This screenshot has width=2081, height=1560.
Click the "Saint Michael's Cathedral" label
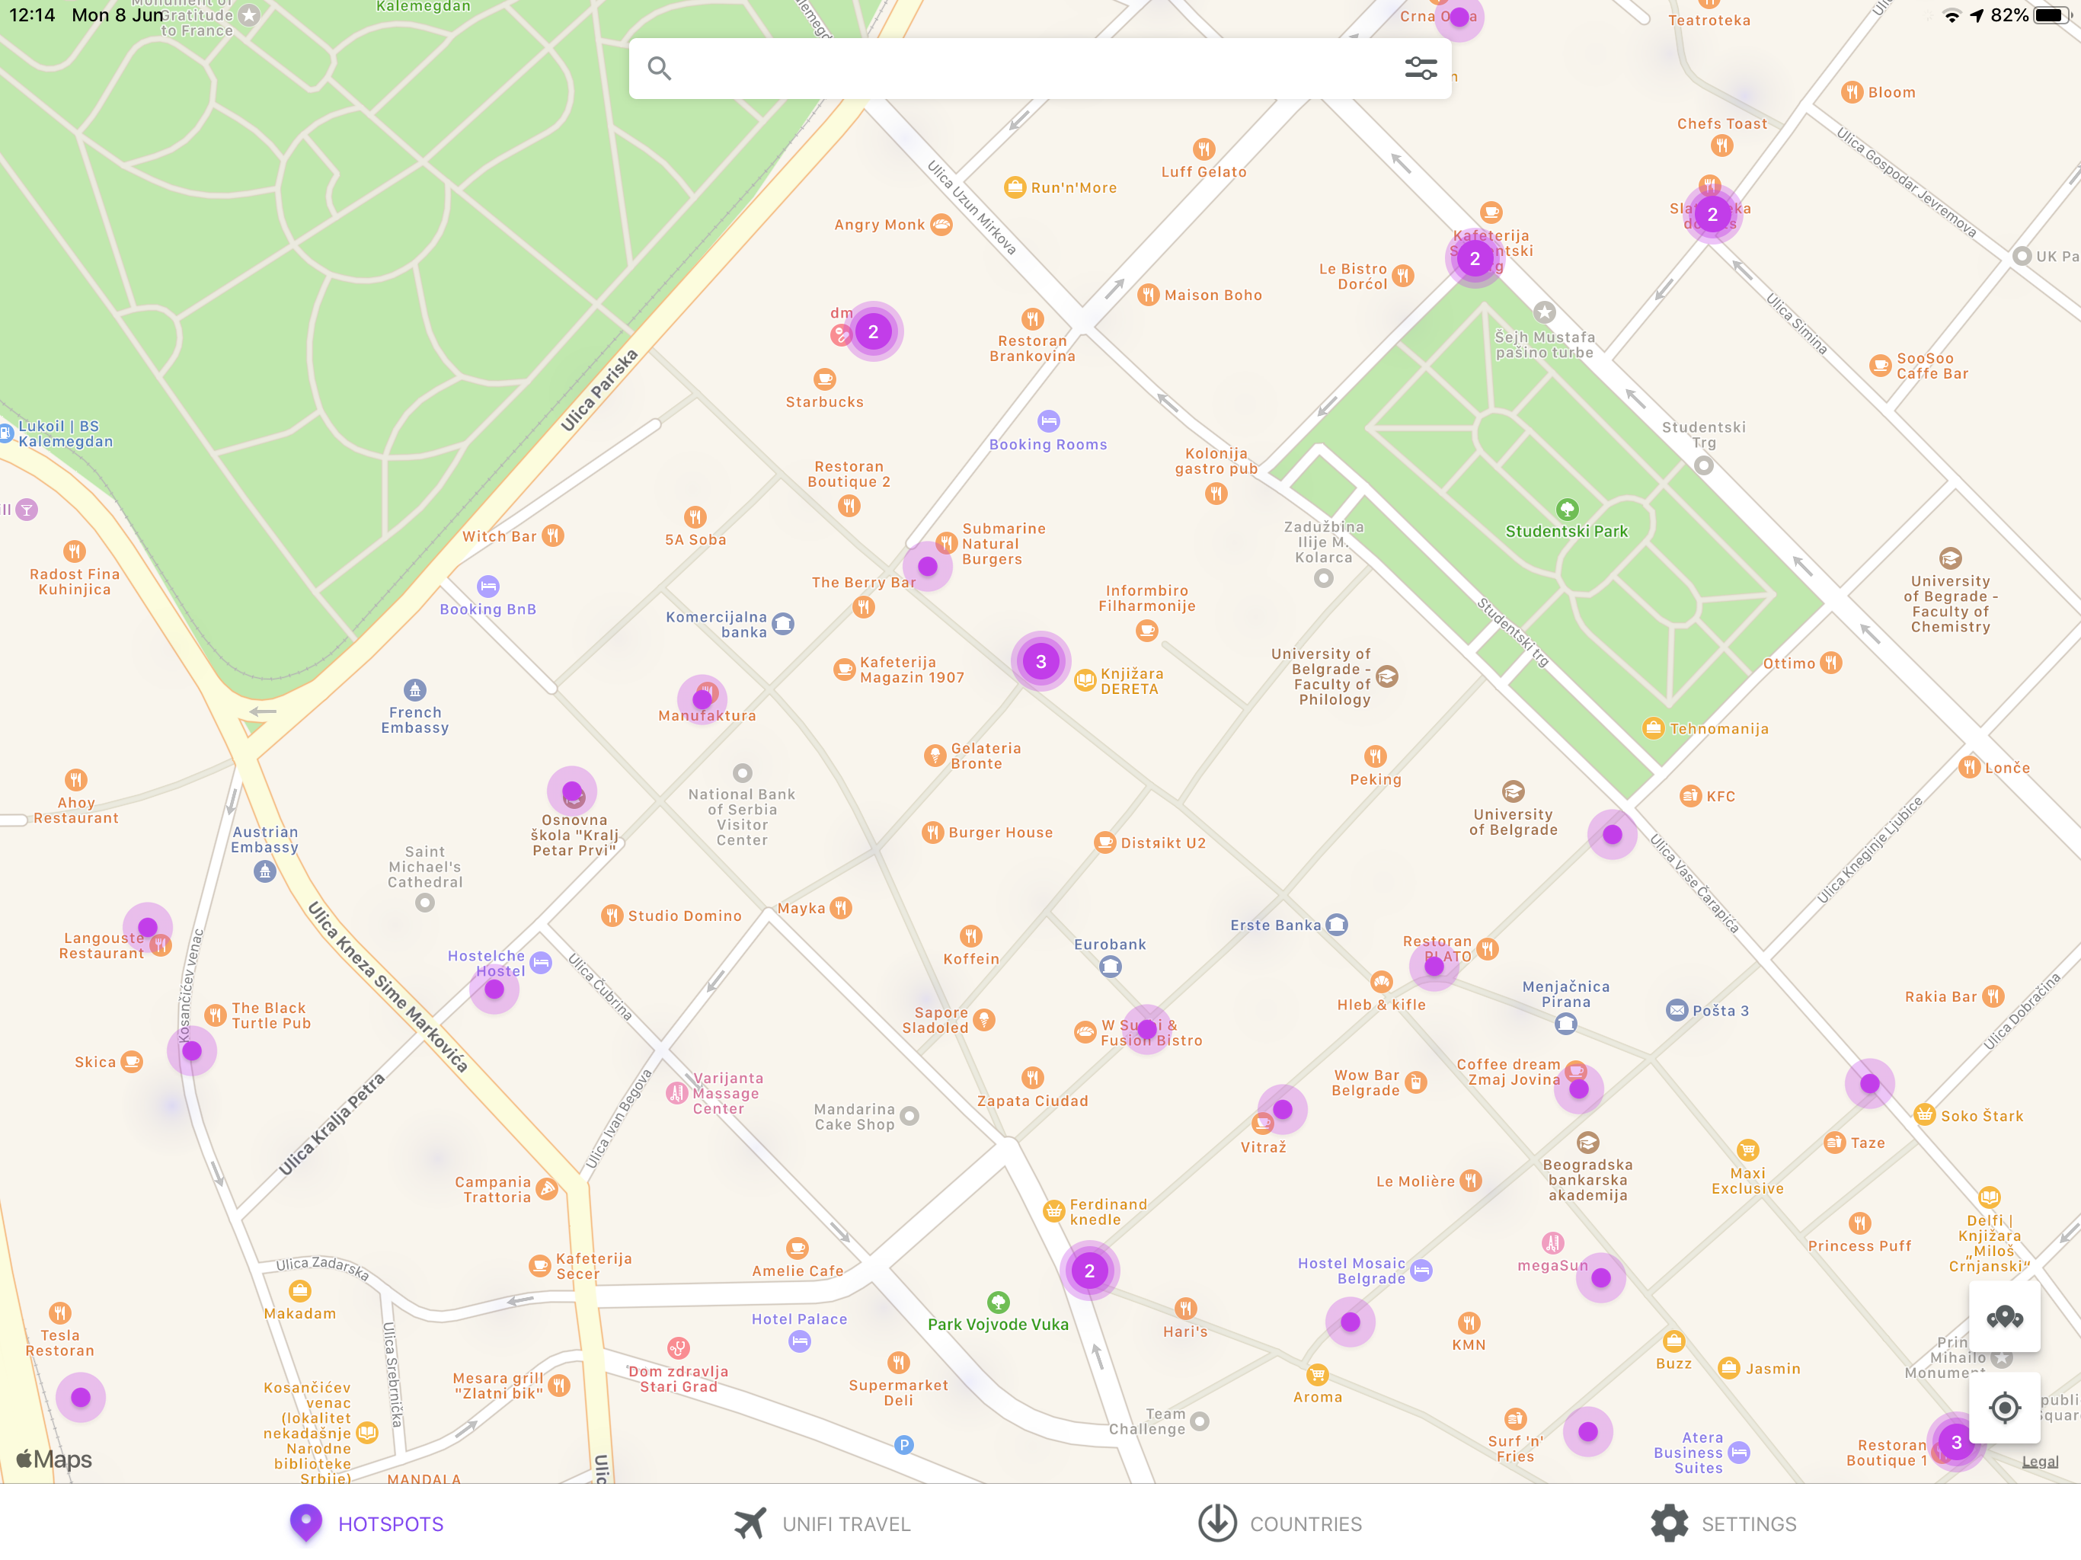[425, 867]
